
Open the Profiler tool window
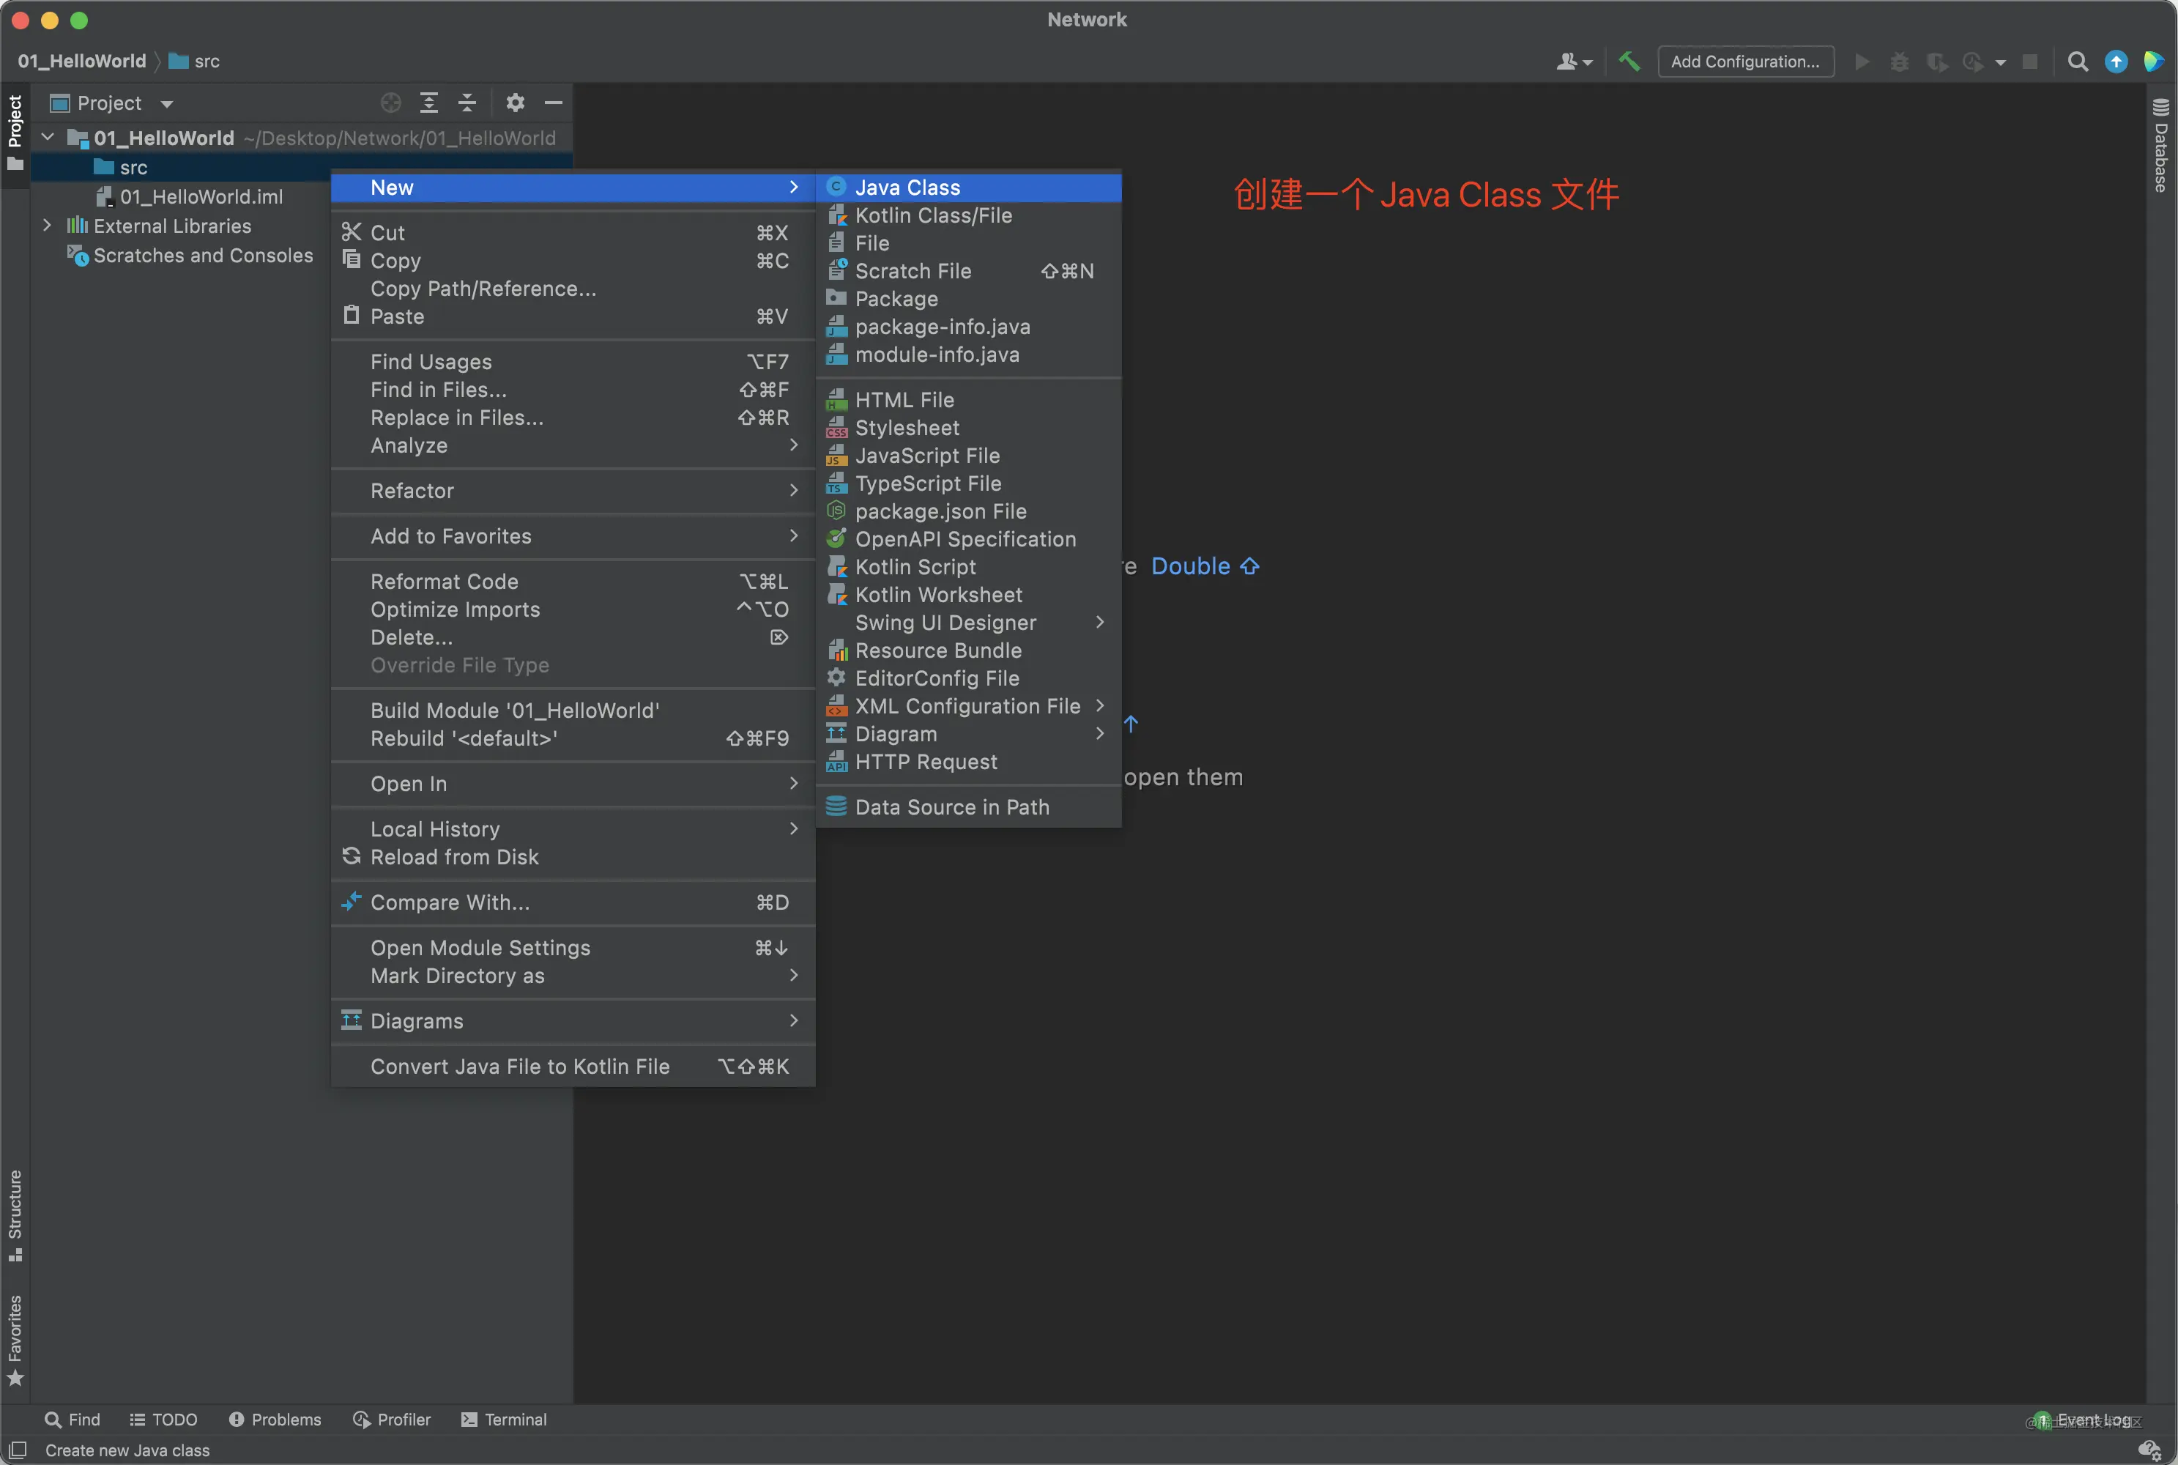click(x=393, y=1420)
